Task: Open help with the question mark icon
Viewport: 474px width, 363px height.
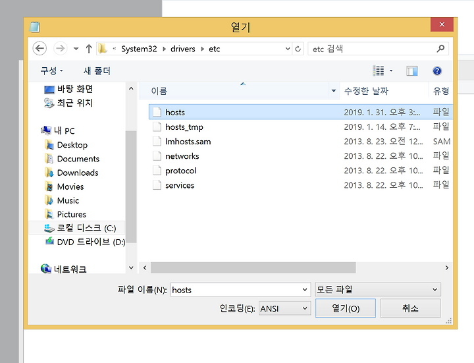Action: tap(437, 70)
